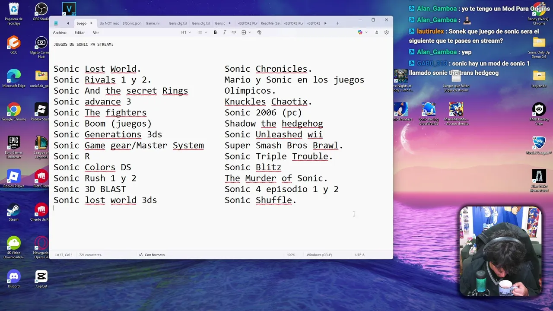Open the Sonic Racing CrossWorlds icon

coord(428,113)
